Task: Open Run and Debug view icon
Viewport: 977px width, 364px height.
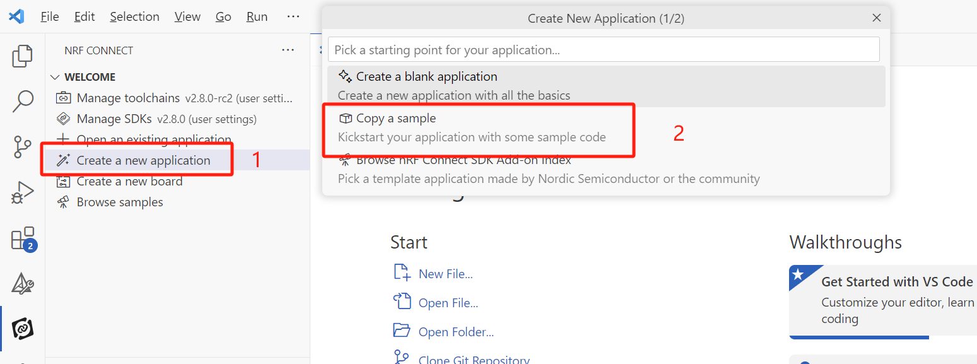Action: [23, 192]
